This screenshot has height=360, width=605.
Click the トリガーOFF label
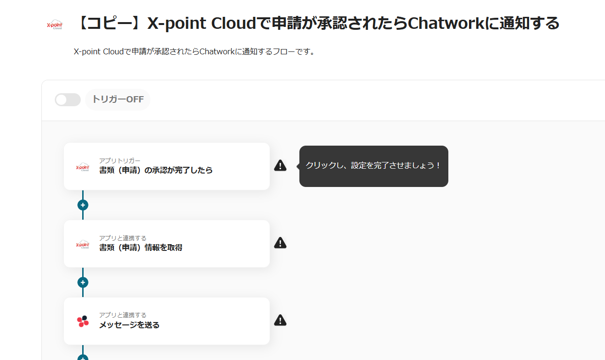click(118, 99)
